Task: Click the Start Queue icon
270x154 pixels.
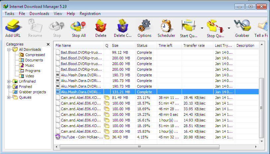Action: (x=189, y=26)
